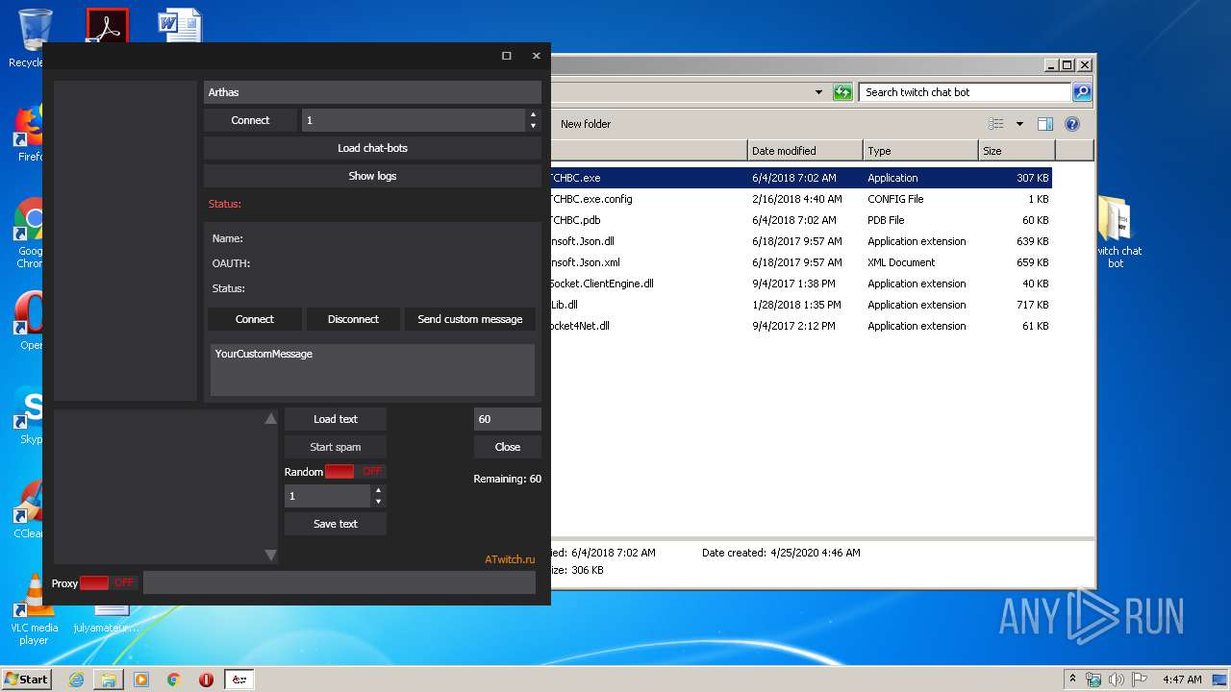Click the YourCustomMessage text box
The height and width of the screenshot is (692, 1231).
click(372, 370)
